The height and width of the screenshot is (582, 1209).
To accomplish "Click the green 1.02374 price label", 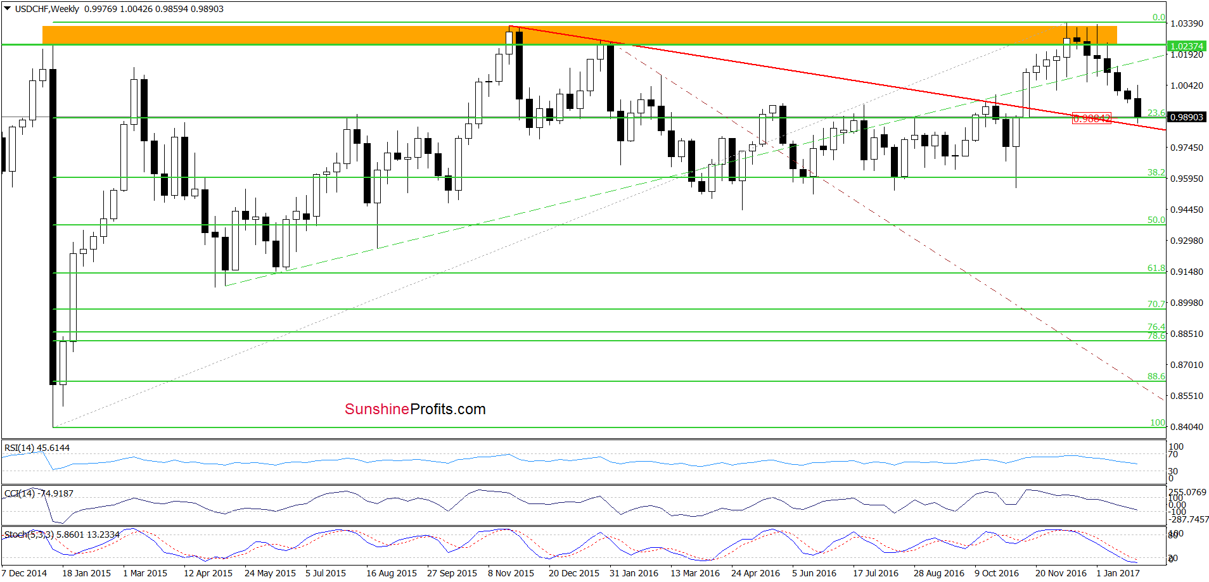I will (1187, 46).
